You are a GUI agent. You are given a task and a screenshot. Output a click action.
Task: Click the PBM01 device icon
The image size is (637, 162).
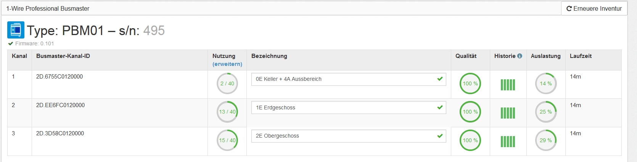pyautogui.click(x=16, y=30)
